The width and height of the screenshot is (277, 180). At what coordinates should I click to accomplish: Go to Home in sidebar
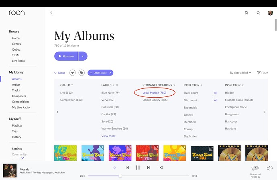(16, 38)
